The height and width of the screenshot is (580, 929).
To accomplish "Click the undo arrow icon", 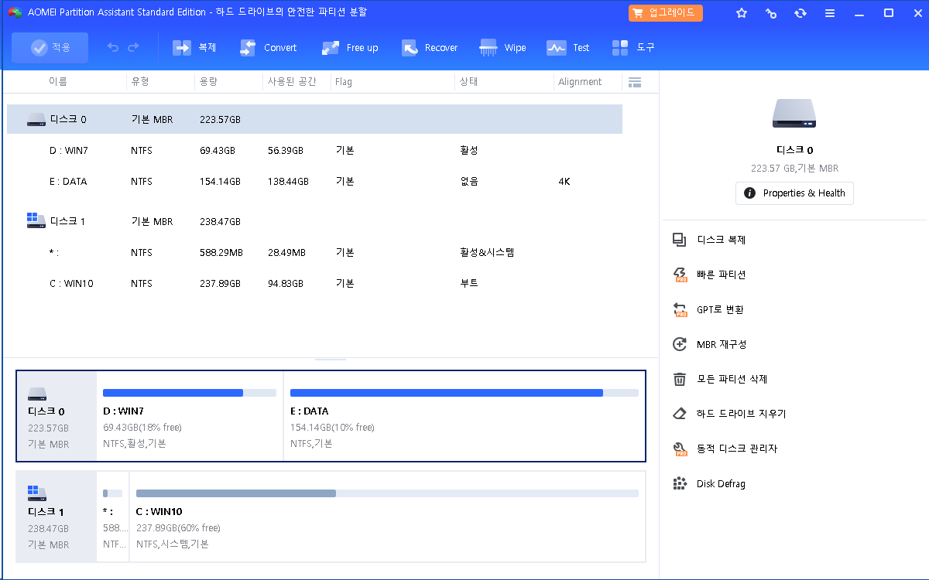I will (113, 48).
